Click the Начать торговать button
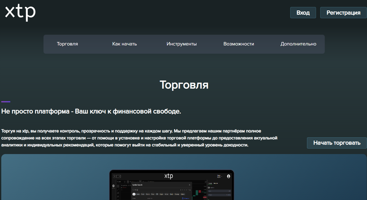The width and height of the screenshot is (367, 200). coord(336,143)
